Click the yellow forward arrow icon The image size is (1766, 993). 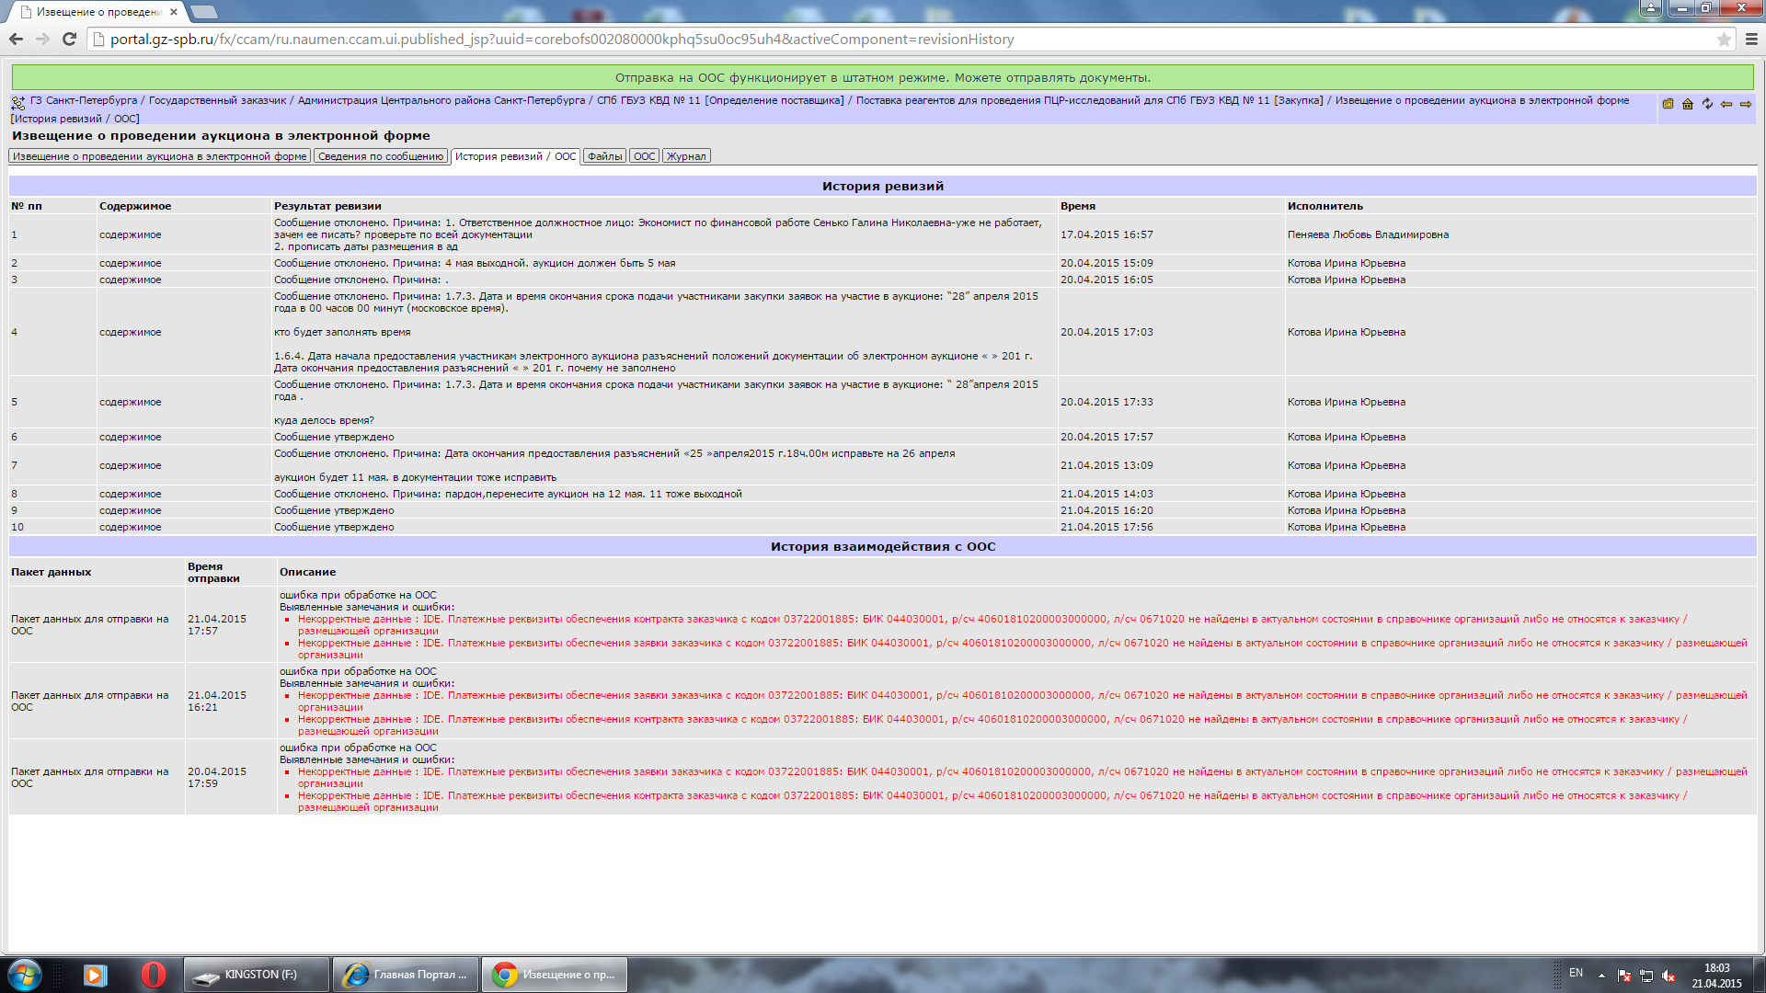click(1746, 104)
